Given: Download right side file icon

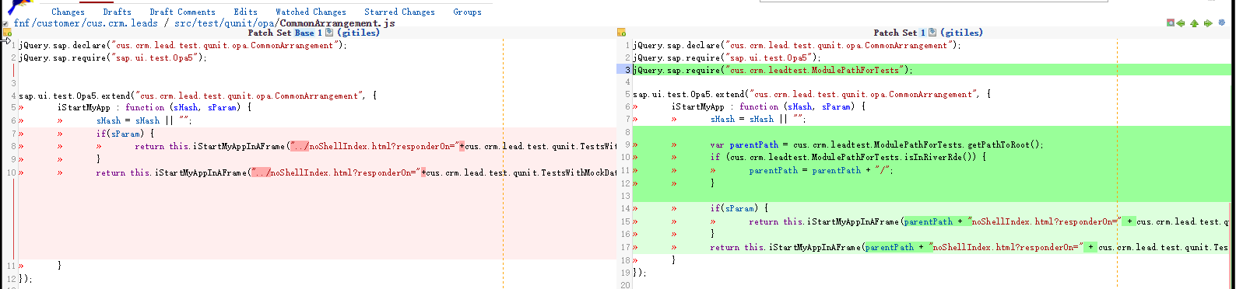Looking at the screenshot, I should [x=932, y=33].
